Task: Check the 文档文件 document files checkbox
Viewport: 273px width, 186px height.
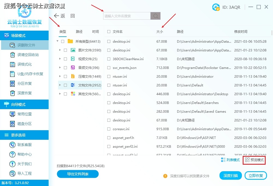Action: 65,85
